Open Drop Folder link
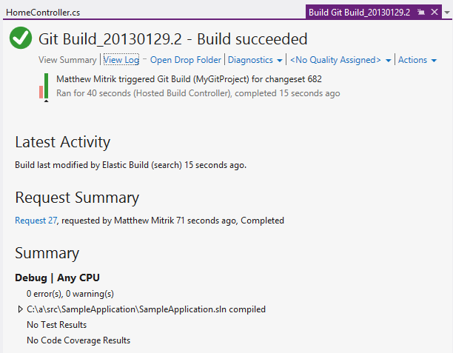This screenshot has width=453, height=353. click(186, 60)
